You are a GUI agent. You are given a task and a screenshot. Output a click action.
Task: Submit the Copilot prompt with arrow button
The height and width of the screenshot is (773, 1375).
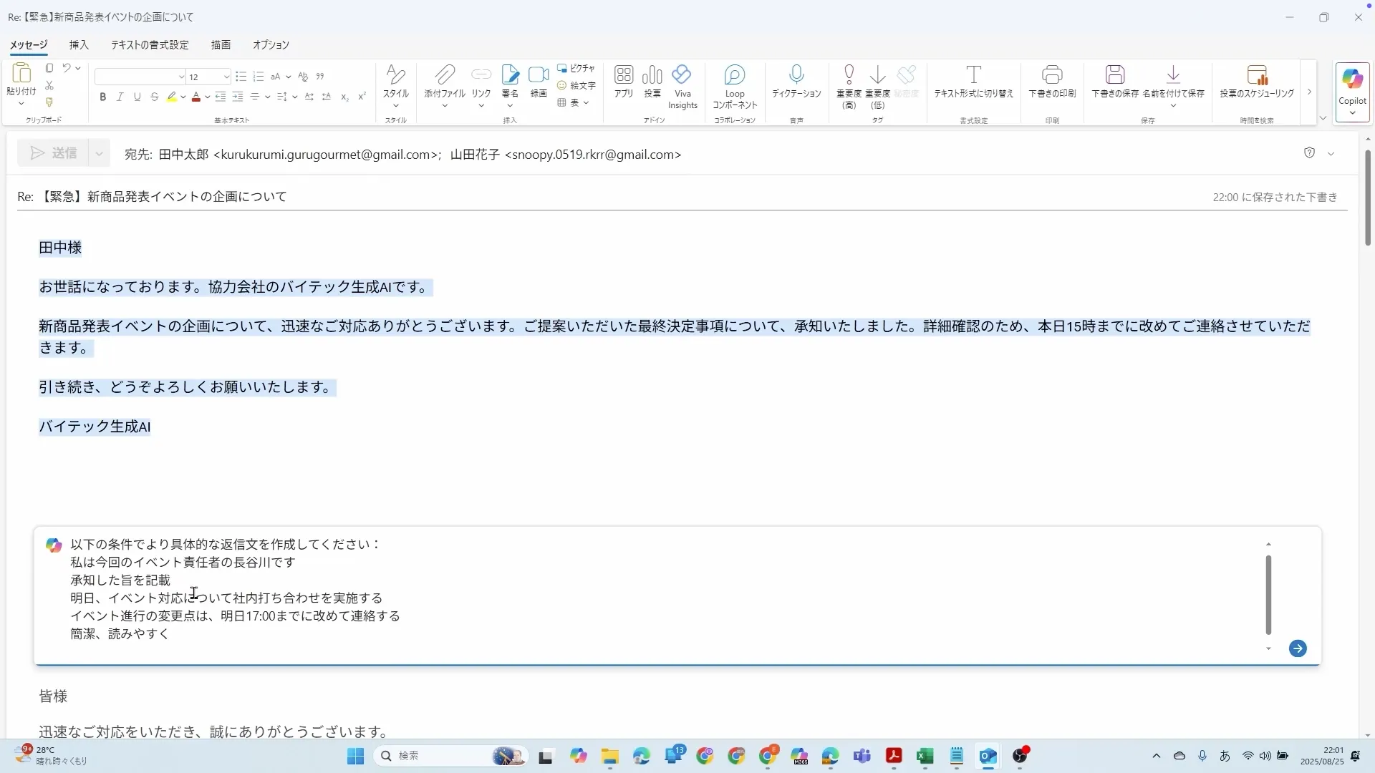(1297, 648)
